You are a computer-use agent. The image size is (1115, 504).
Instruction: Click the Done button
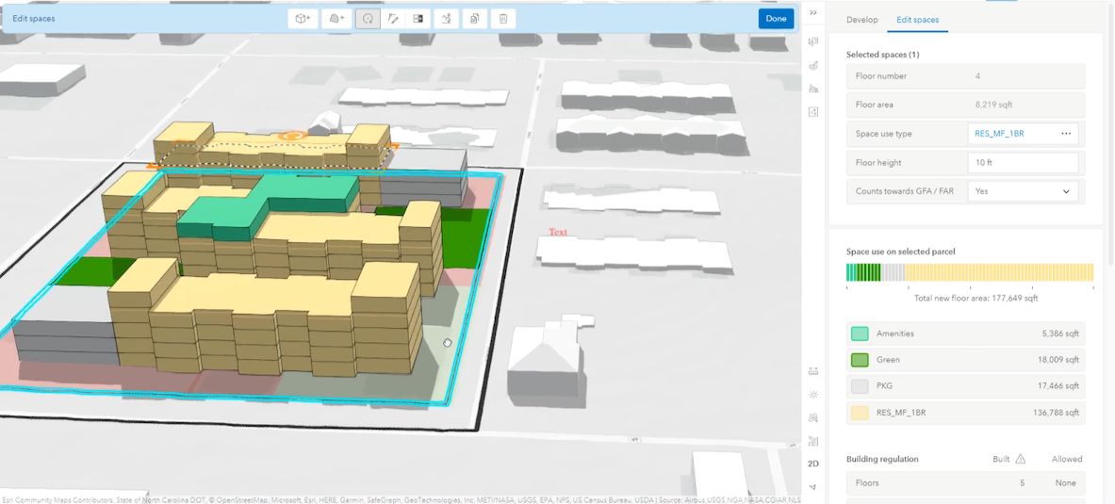[x=776, y=19]
